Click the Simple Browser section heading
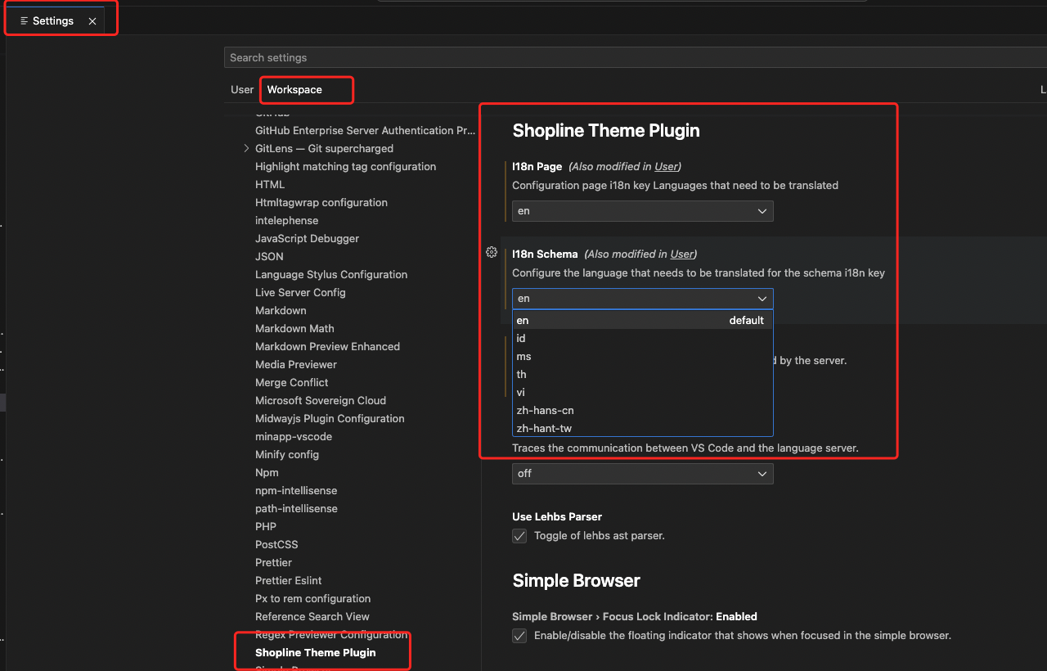Viewport: 1047px width, 671px height. point(576,581)
